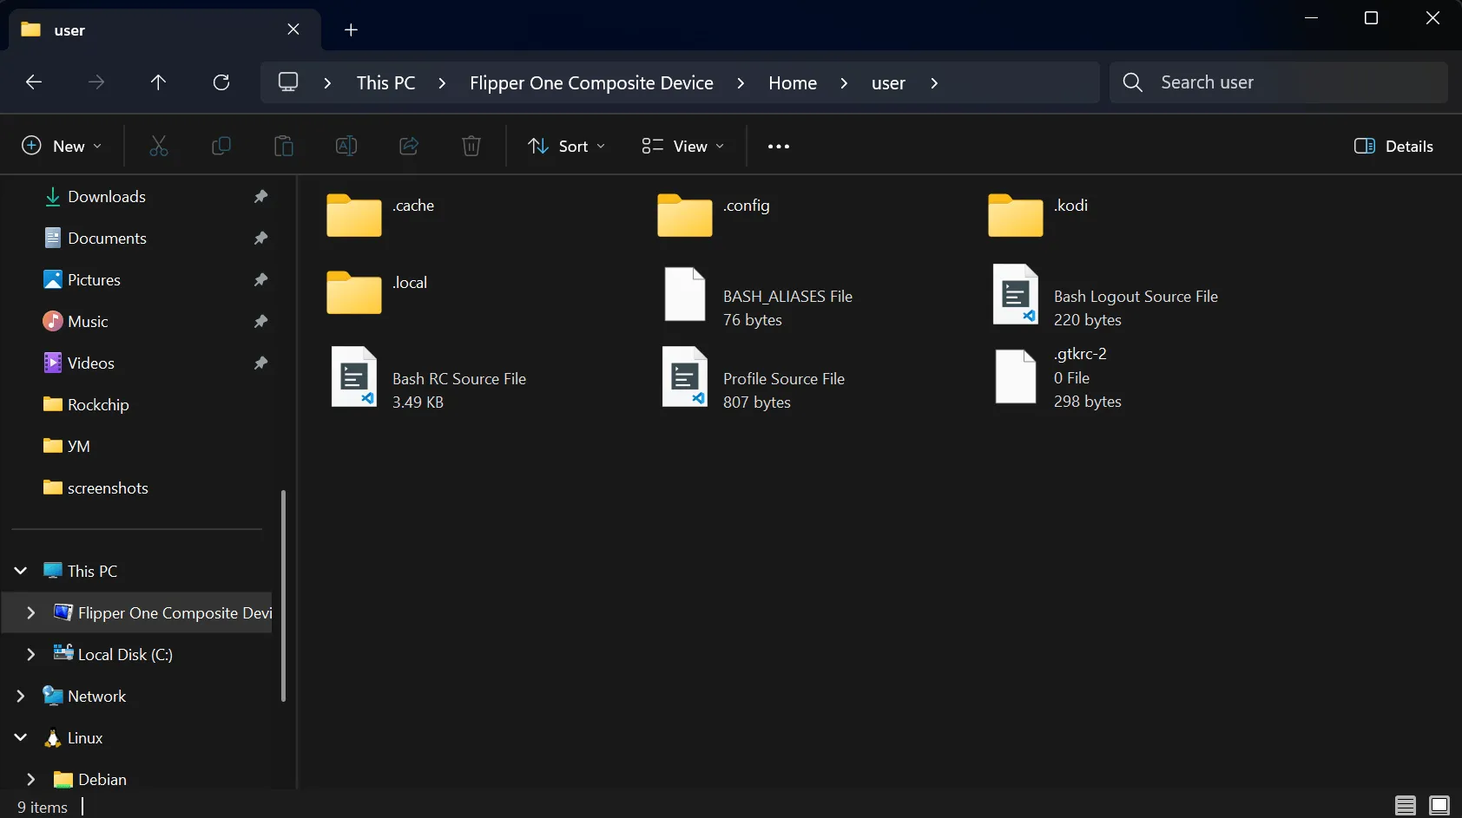Expand the Network tree node

[21, 696]
